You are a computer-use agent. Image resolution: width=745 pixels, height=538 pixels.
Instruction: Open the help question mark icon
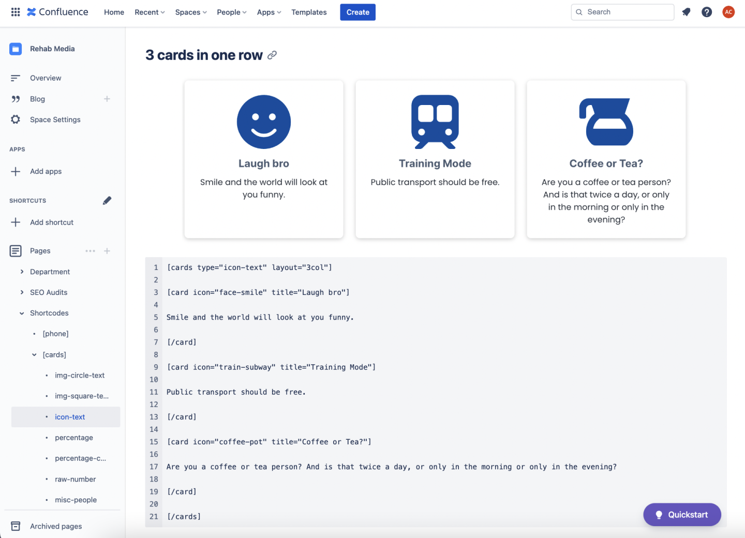click(707, 12)
